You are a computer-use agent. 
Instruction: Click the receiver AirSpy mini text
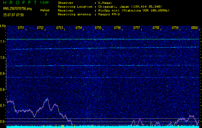pos(134,11)
